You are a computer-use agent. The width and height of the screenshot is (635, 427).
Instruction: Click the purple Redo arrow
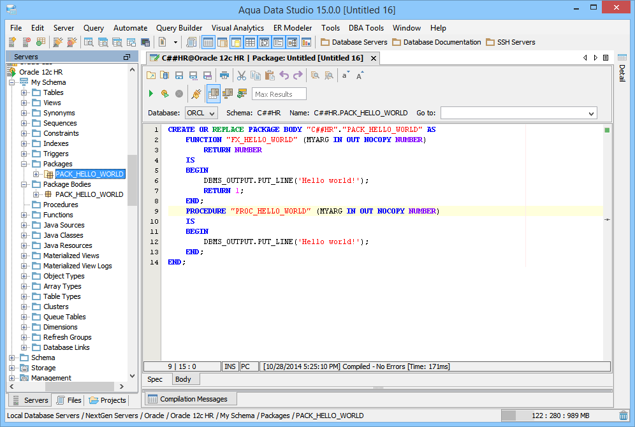point(297,75)
